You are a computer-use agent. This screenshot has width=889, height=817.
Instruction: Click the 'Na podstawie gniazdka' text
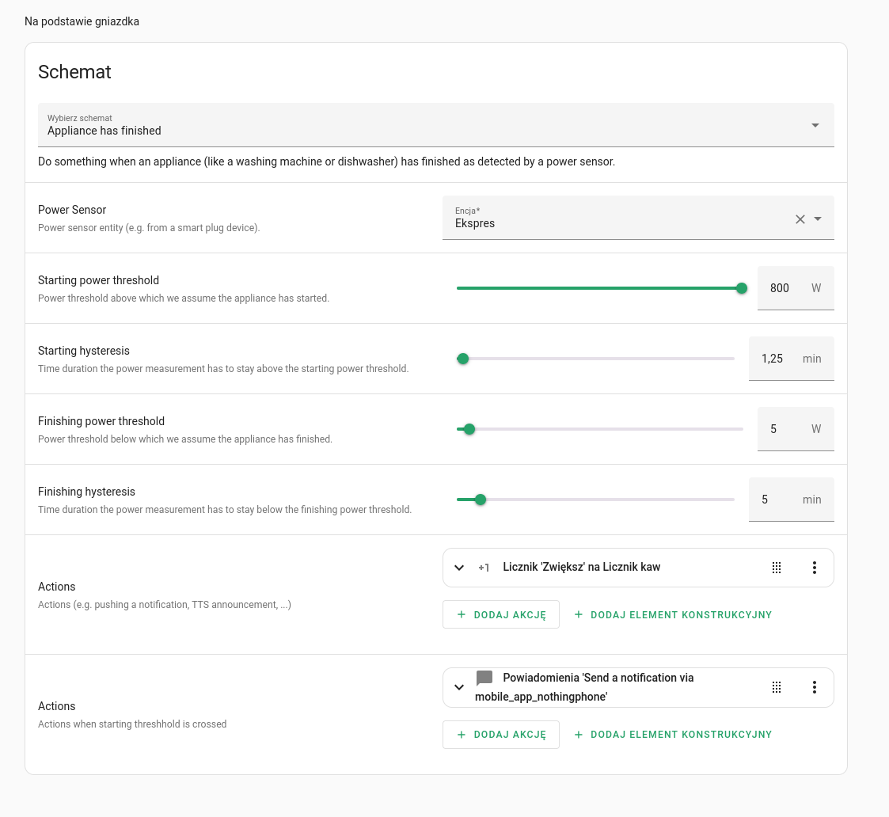82,21
